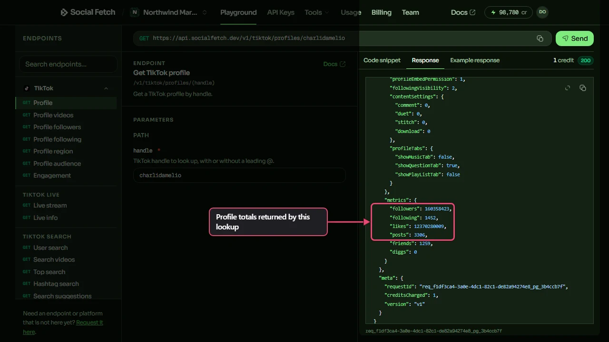The width and height of the screenshot is (609, 342).
Task: Switch to the Code snippet tab
Action: (x=382, y=60)
